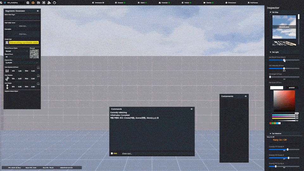Open the Environment menu in top bar
The image size is (304, 171).
[x=231, y=3]
